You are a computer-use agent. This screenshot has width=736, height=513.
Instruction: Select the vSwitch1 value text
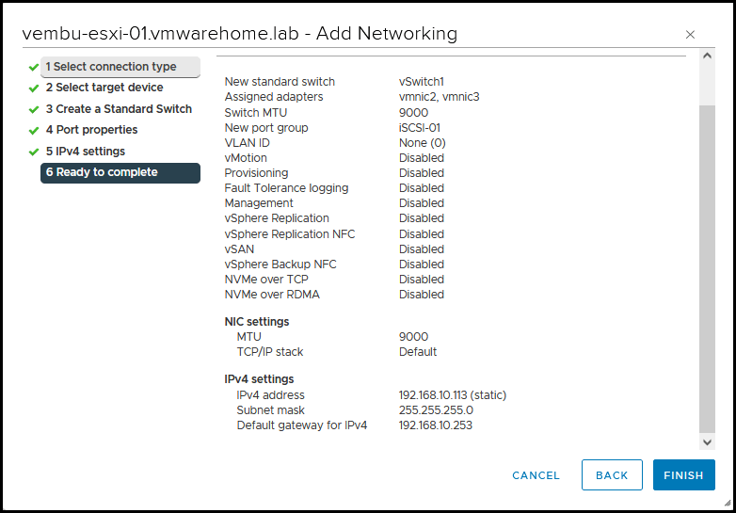point(421,82)
